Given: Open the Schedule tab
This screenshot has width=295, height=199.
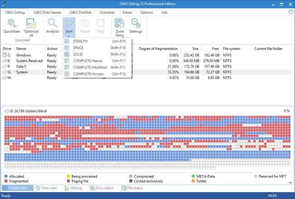Looking at the screenshot, I should 107,12.
